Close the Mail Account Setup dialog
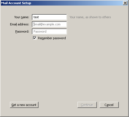 pos(125,3)
